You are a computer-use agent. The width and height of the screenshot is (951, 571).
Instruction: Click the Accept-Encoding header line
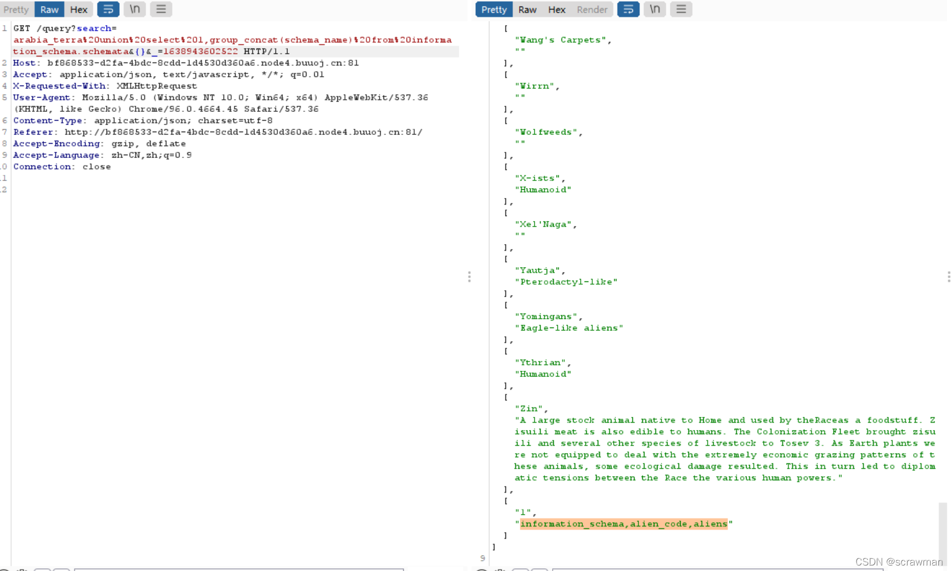click(99, 144)
